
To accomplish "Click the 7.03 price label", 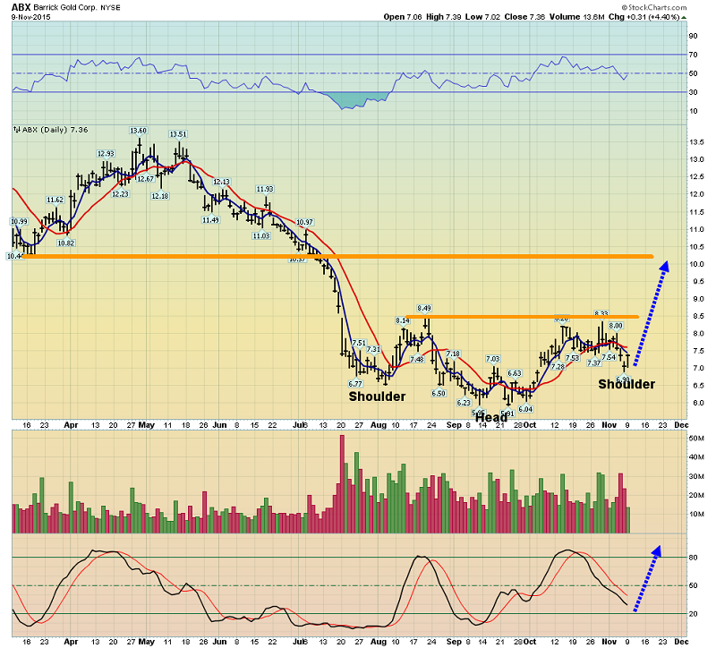I will (493, 360).
